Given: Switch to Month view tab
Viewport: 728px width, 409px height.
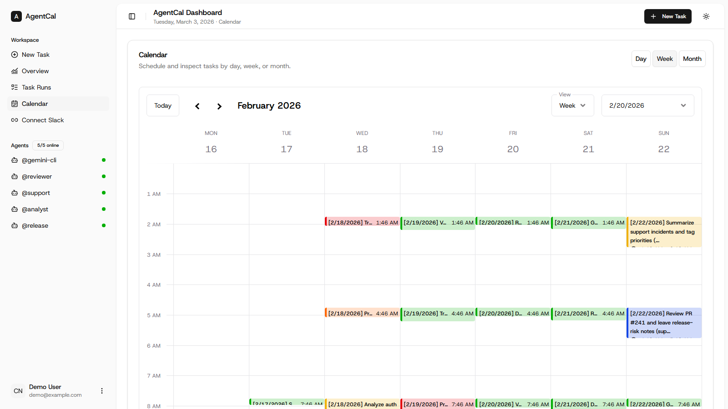Looking at the screenshot, I should click(x=692, y=59).
